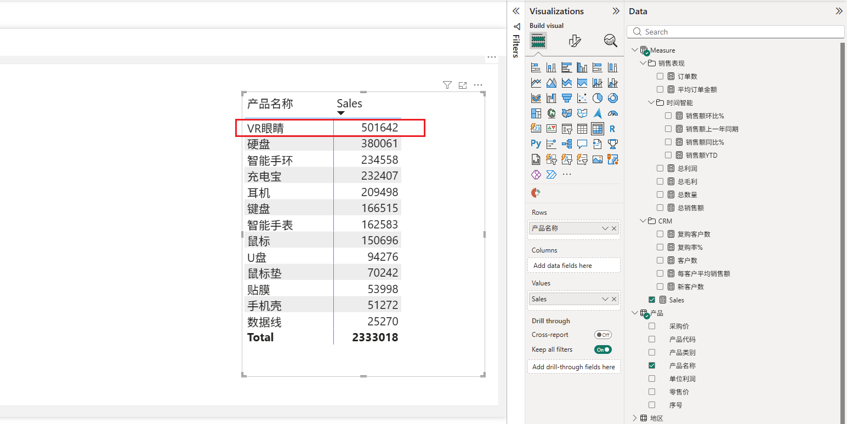Select the pie chart visual
847x424 pixels.
click(598, 98)
